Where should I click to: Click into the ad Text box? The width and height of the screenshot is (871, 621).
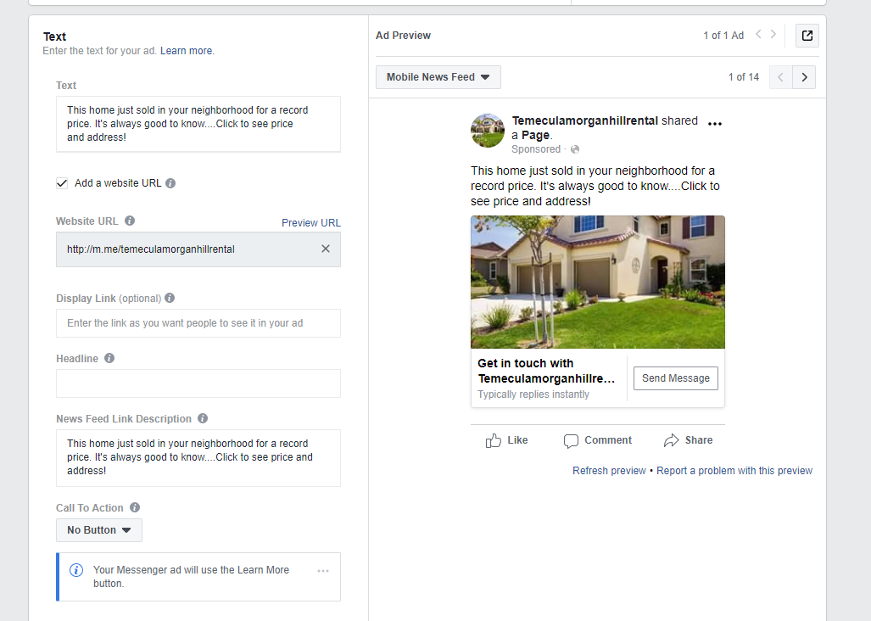198,124
